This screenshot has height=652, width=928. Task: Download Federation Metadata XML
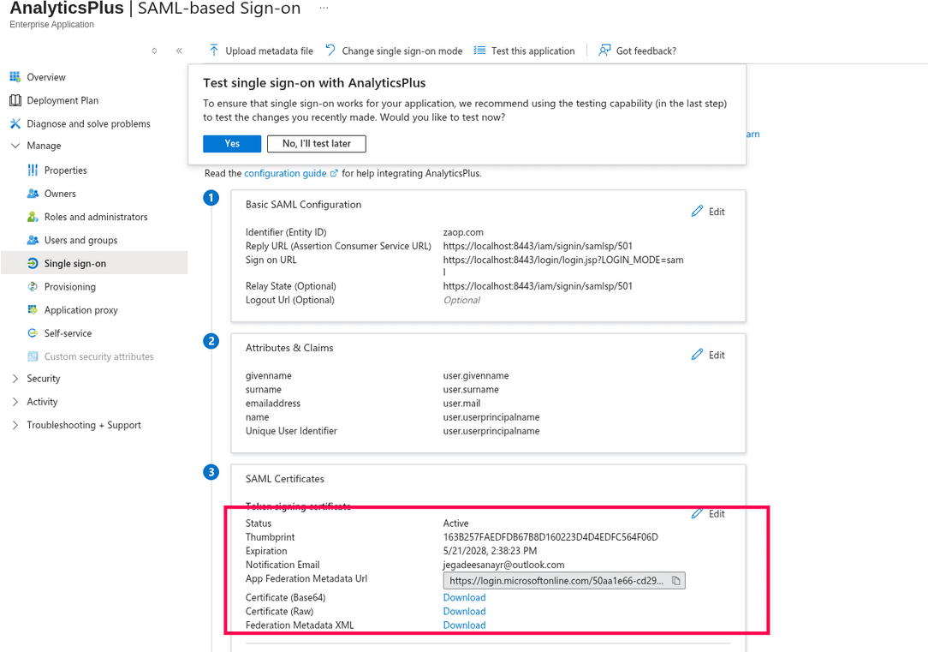(x=465, y=625)
